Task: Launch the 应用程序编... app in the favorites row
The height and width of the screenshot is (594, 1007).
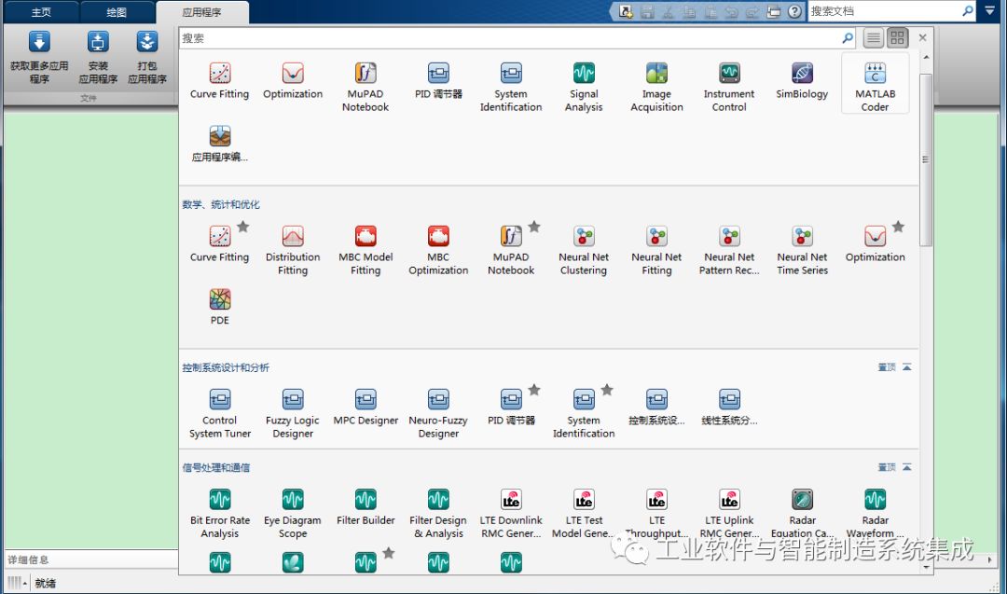Action: [220, 144]
